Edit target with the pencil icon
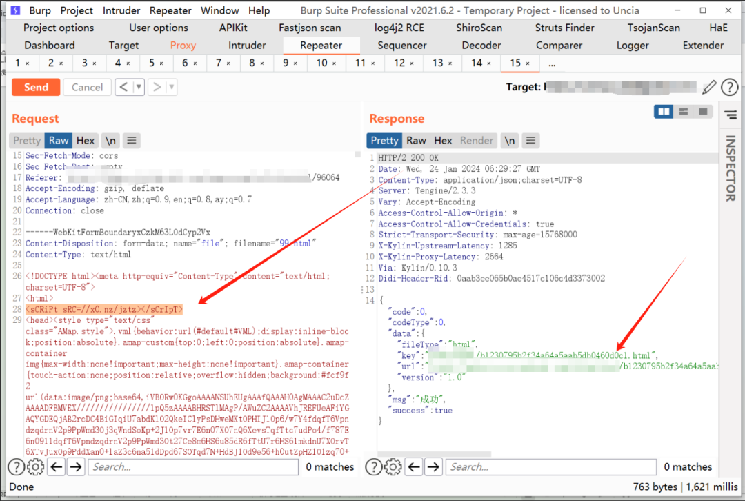745x501 pixels. click(x=709, y=87)
